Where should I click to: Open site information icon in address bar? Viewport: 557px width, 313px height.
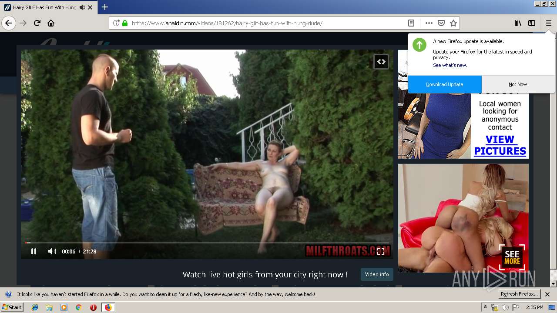click(x=116, y=23)
